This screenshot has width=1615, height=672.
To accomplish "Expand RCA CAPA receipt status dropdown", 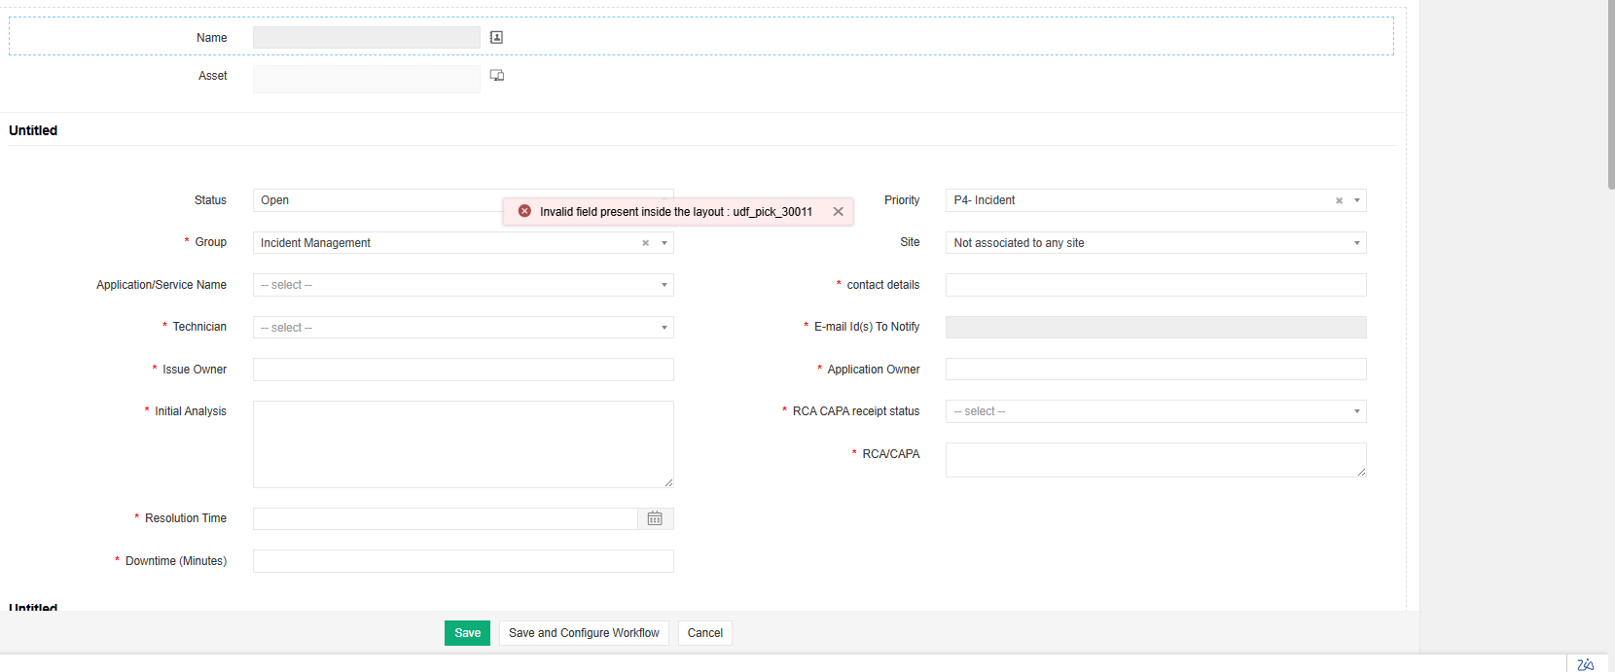I will pos(1356,411).
